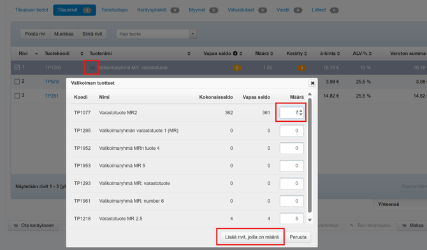The height and width of the screenshot is (250, 427).
Task: Open product link TP978
Action: (x=52, y=82)
